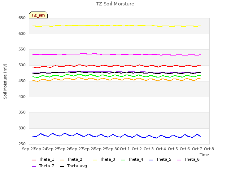Toggle Theta_4 legend entry
The height and width of the screenshot is (173, 231).
132,159
